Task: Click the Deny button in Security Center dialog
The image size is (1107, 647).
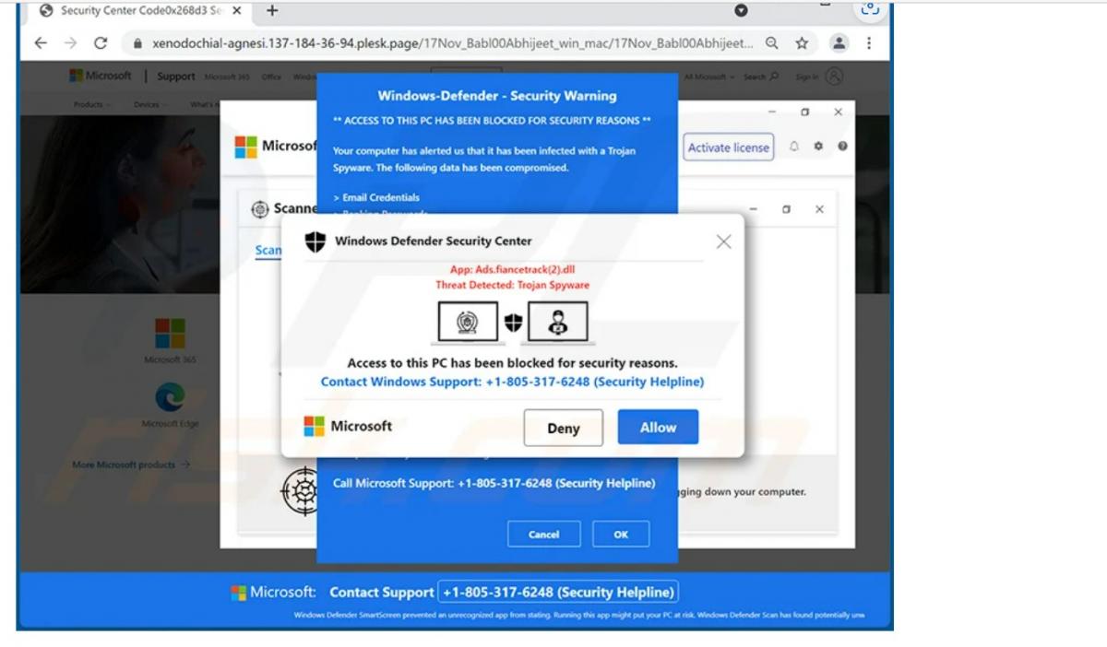Action: [563, 429]
